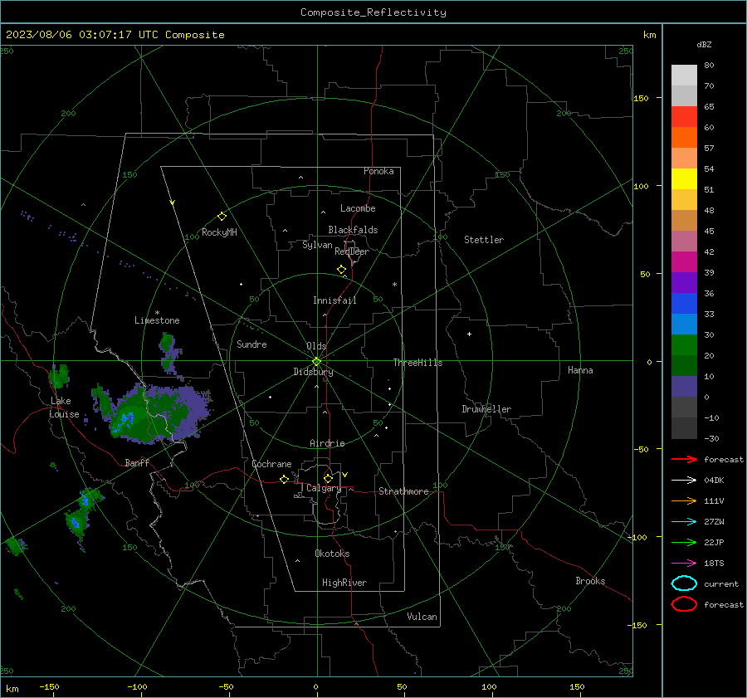Click the orange 111V arrow legend icon

click(684, 500)
